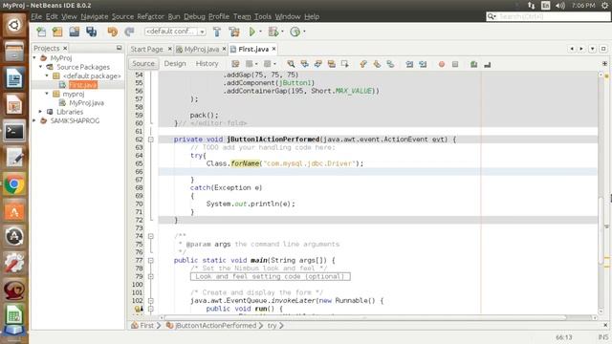Screen dimensions: 612x344
Task: Collapse the main method fold at line 77
Action: coord(151,260)
